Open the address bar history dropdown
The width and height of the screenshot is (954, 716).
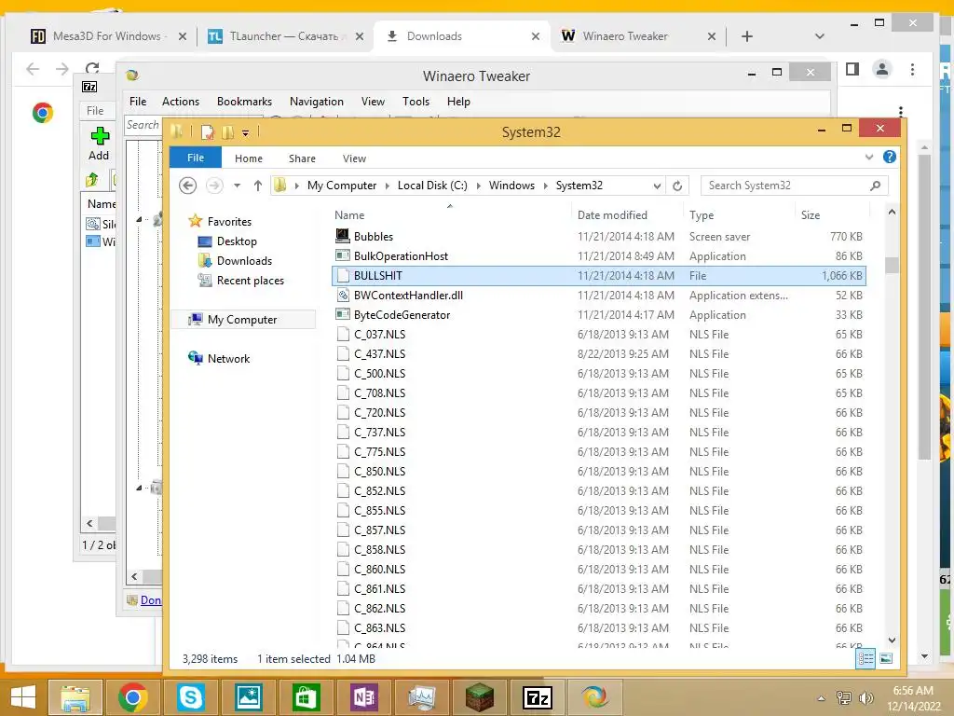pyautogui.click(x=657, y=186)
